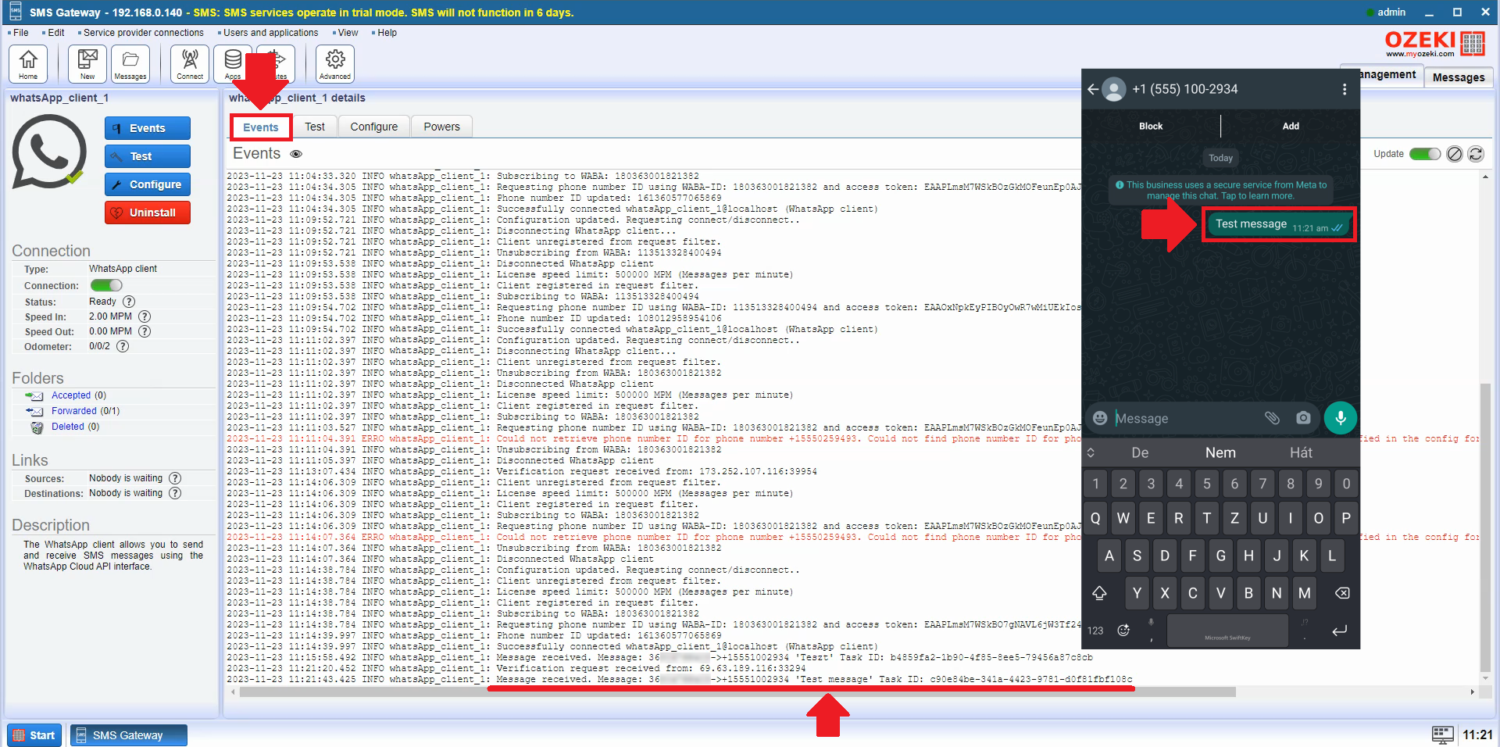This screenshot has width=1500, height=747.
Task: Click the Ozeki logo
Action: [x=1434, y=44]
